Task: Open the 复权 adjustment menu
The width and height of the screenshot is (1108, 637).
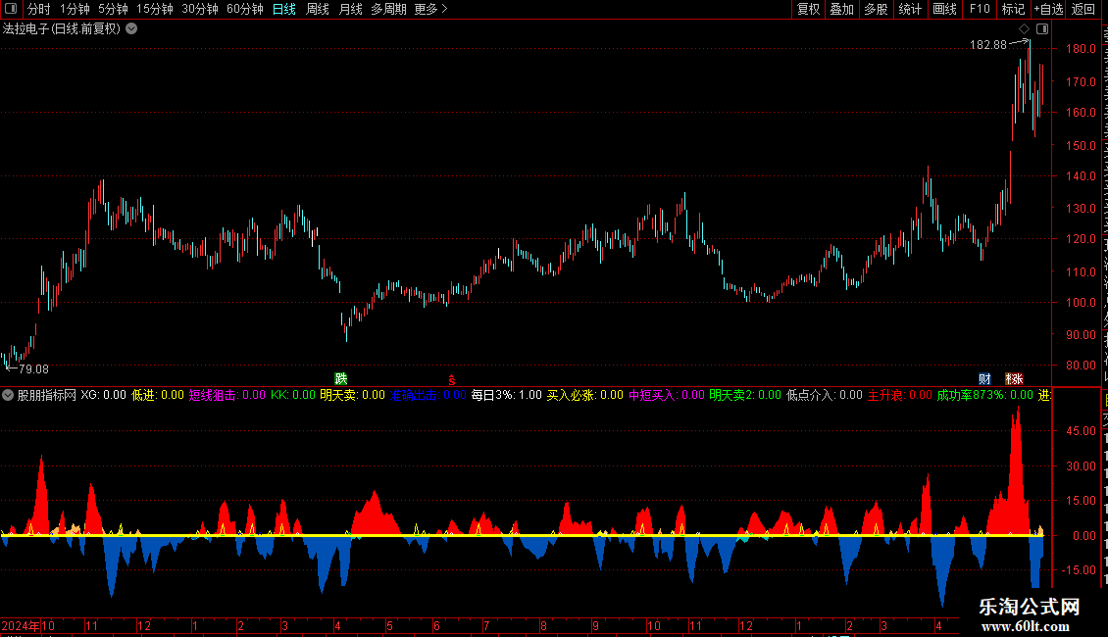Action: 808,9
